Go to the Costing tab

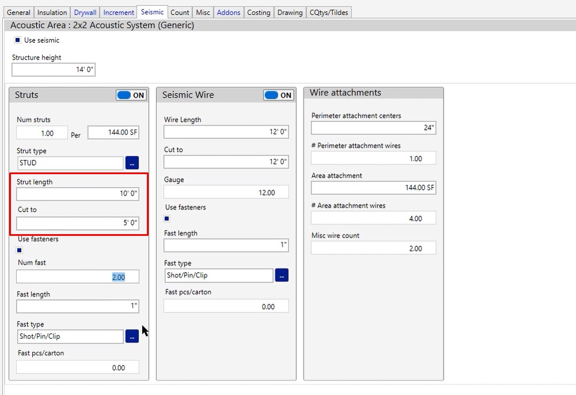259,12
